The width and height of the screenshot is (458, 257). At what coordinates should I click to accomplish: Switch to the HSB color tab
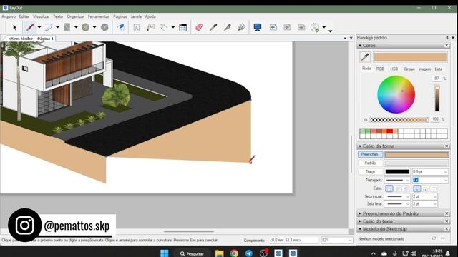[394, 69]
